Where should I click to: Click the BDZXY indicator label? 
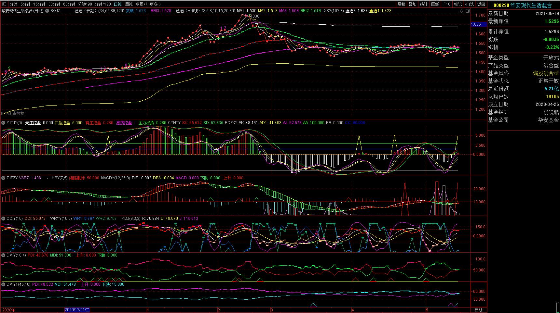coord(231,123)
